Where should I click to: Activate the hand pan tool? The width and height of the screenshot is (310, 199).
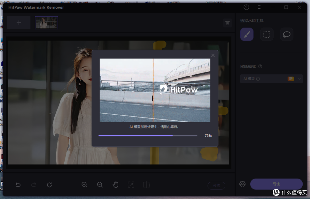point(115,185)
